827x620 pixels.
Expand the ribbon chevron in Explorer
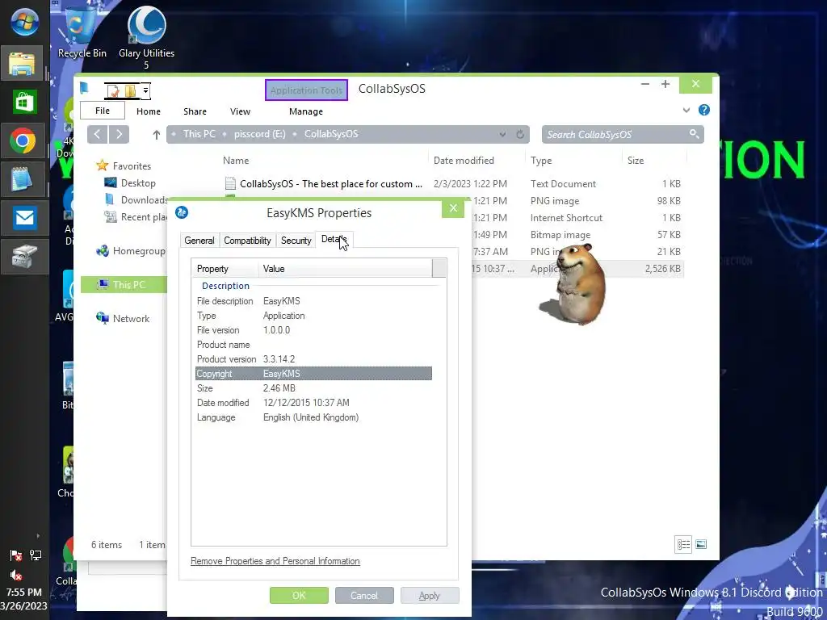tap(686, 110)
